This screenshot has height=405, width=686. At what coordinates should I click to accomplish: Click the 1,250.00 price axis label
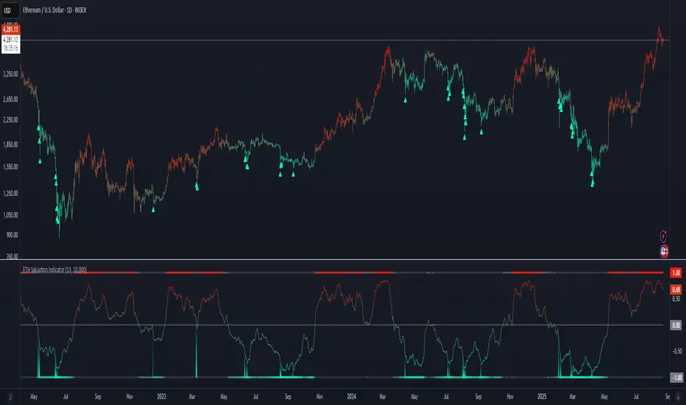coord(10,193)
